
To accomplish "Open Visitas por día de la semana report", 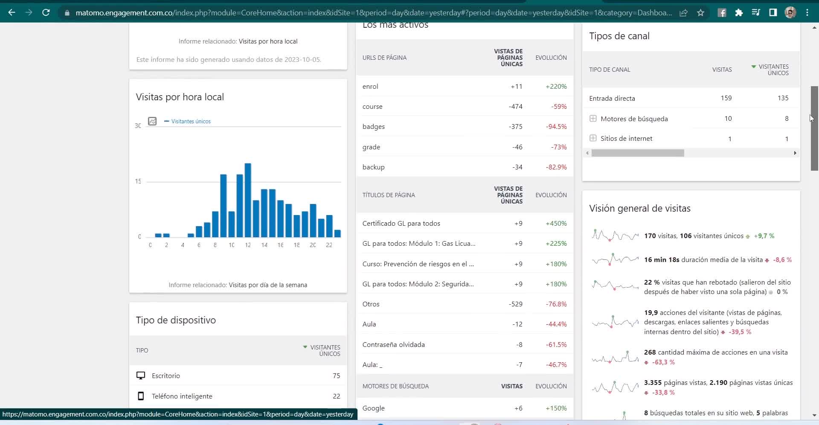I will point(267,285).
